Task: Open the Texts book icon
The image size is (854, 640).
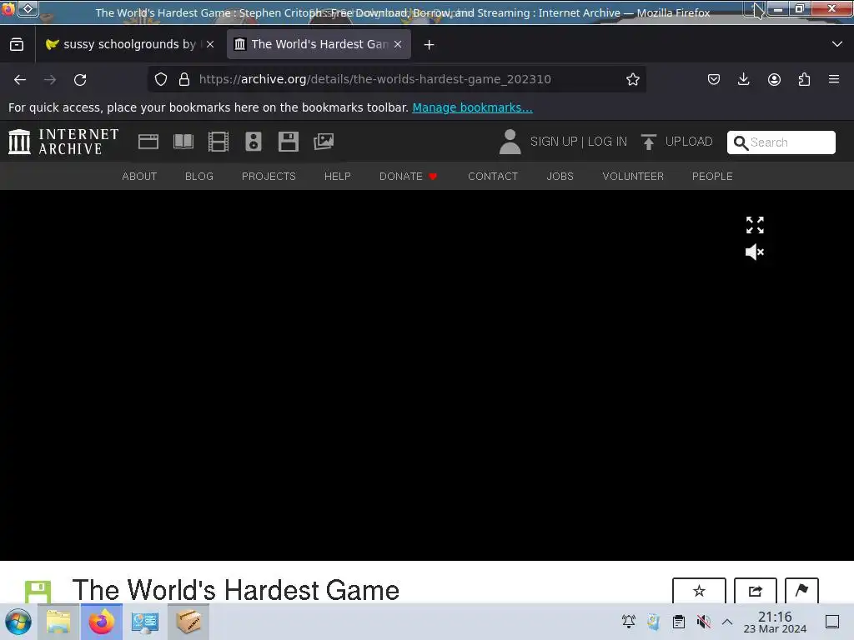Action: pos(183,142)
